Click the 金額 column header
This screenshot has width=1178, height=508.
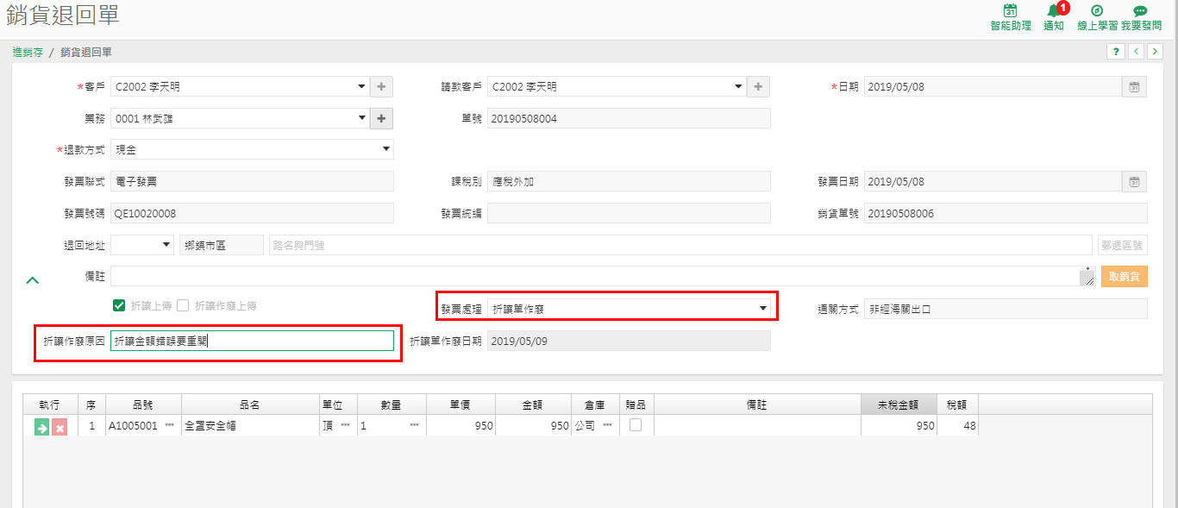pos(533,405)
